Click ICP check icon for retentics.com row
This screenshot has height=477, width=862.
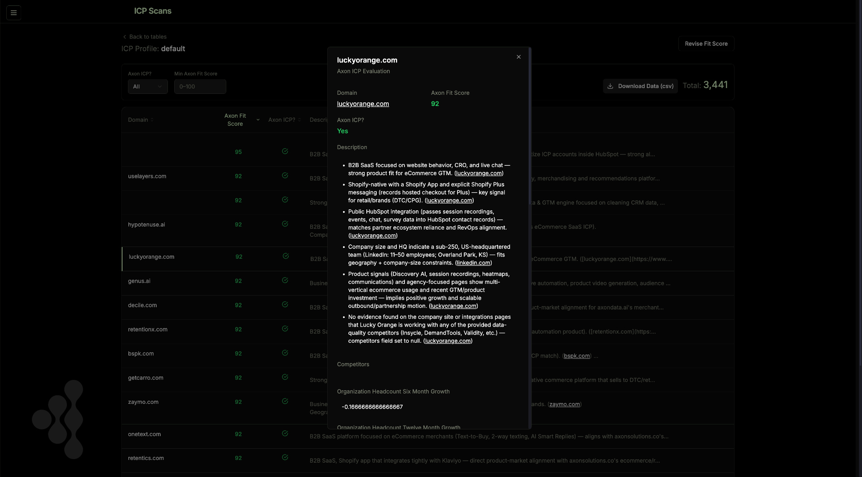(285, 457)
